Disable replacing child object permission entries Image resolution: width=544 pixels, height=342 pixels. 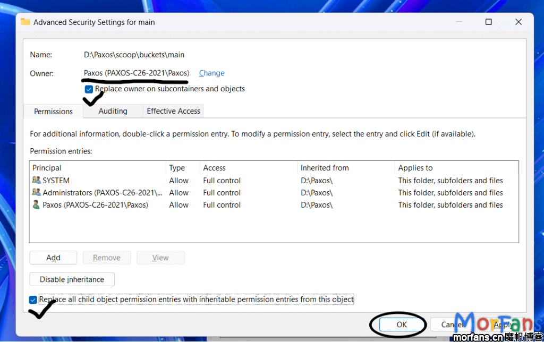tap(33, 299)
